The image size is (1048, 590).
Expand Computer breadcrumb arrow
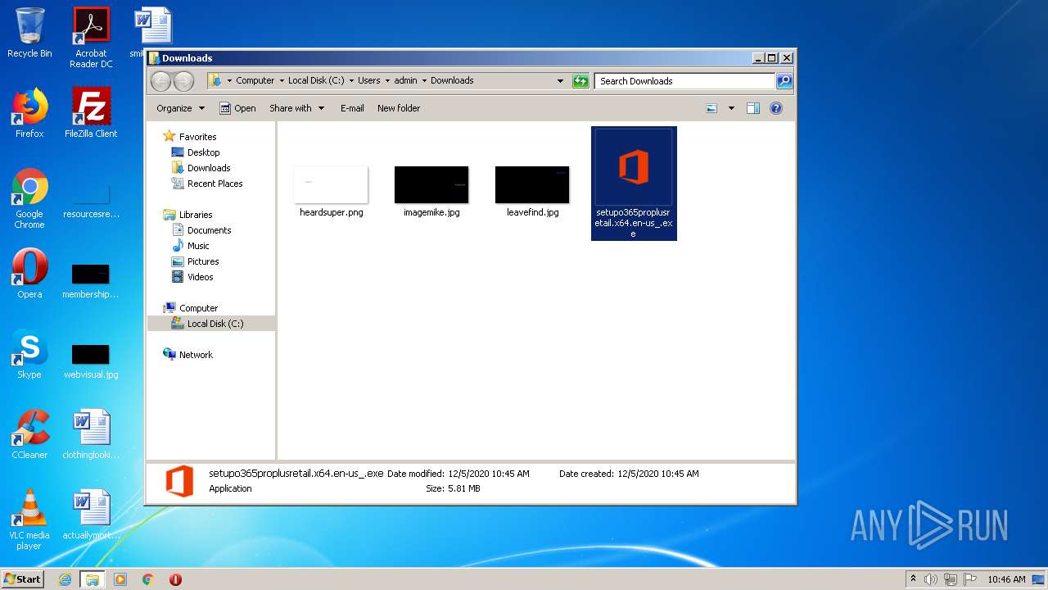pyautogui.click(x=281, y=80)
